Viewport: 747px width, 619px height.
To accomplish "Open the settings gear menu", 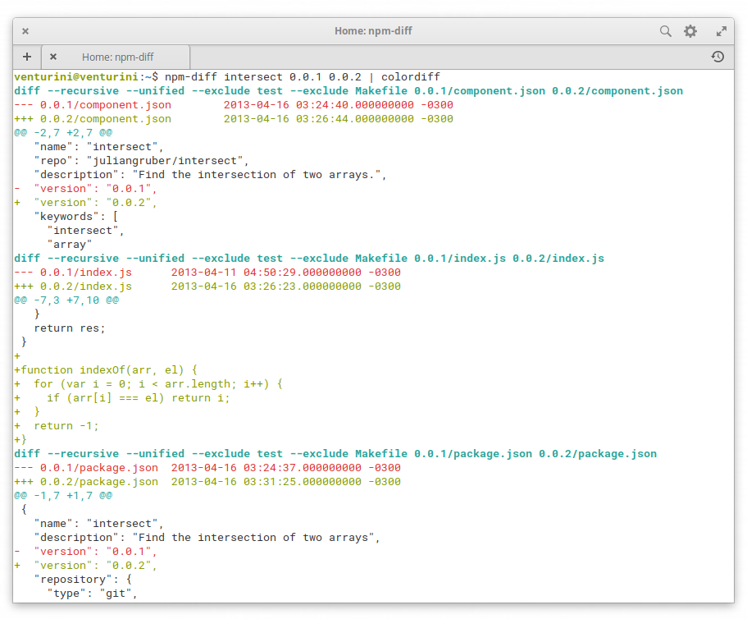I will (x=690, y=31).
